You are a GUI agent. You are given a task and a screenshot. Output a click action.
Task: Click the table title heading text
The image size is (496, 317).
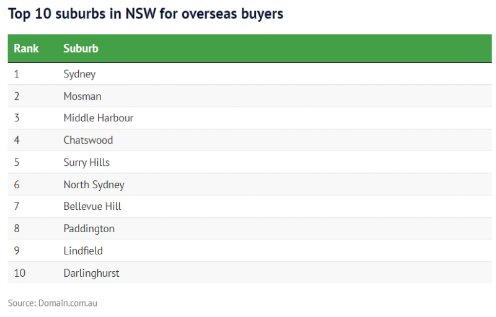(x=146, y=14)
